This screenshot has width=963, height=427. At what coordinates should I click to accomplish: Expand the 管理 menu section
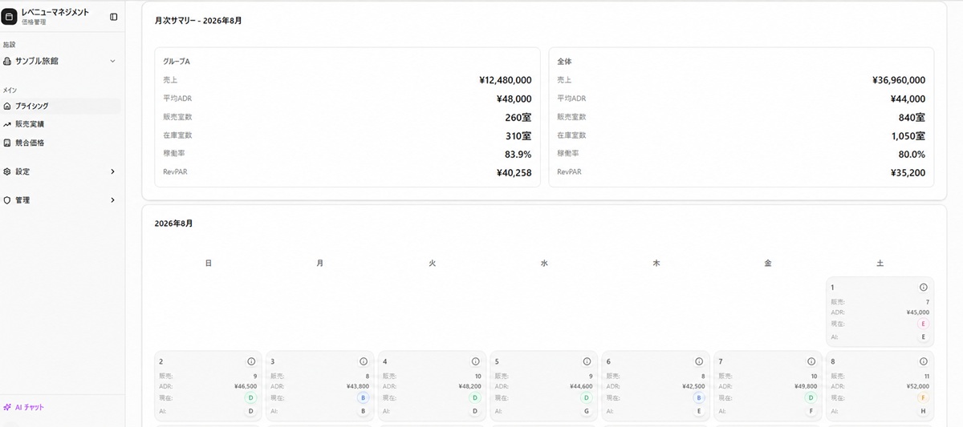60,200
